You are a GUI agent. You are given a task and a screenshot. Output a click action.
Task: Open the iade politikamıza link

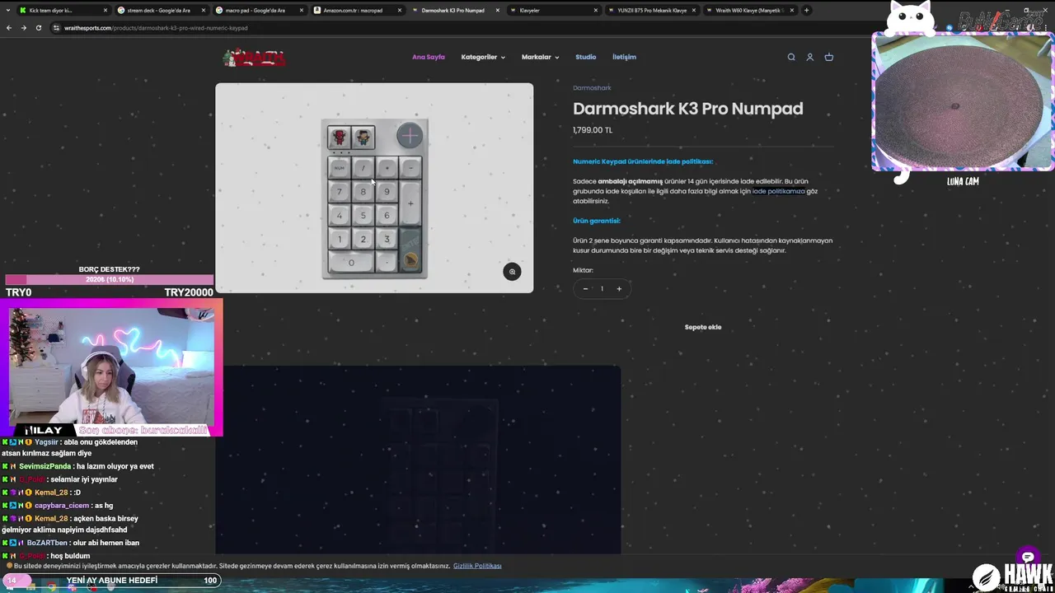pyautogui.click(x=778, y=191)
